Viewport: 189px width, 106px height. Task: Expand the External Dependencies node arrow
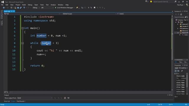[x=178, y=24]
